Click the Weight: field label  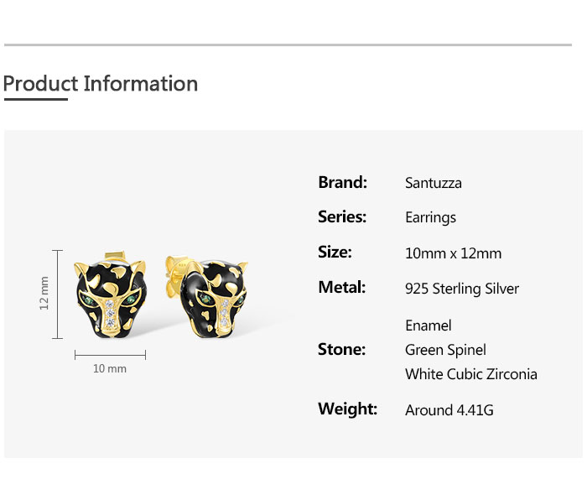coord(347,409)
